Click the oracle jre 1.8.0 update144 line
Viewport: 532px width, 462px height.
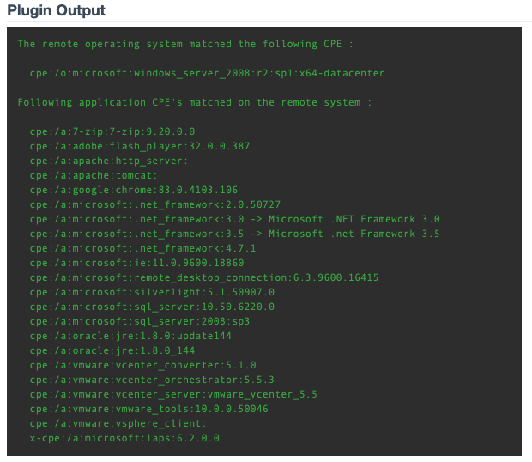[x=130, y=336]
